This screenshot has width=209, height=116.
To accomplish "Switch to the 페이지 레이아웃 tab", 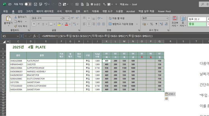I will [45, 11].
